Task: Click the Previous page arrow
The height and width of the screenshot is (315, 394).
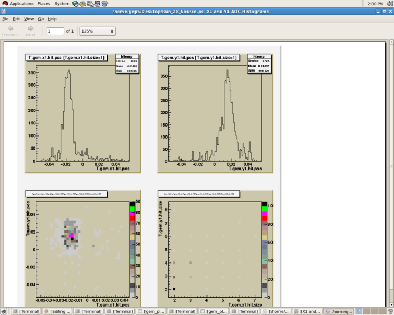Action: (11, 31)
